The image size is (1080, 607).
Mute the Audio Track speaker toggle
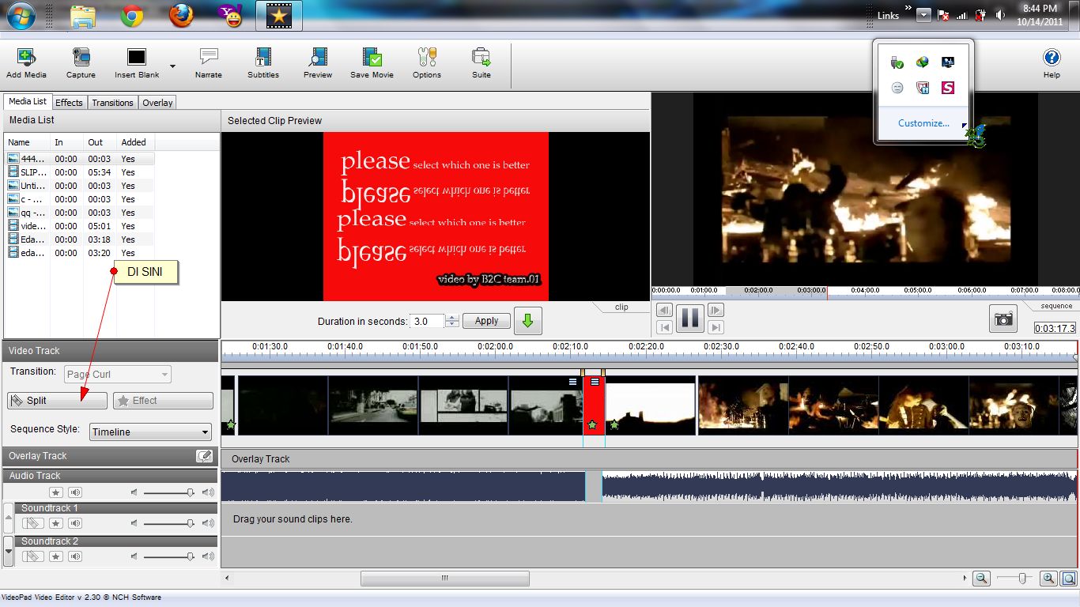point(77,492)
